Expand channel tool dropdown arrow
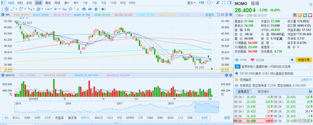The image size is (313, 125). (x=25, y=9)
